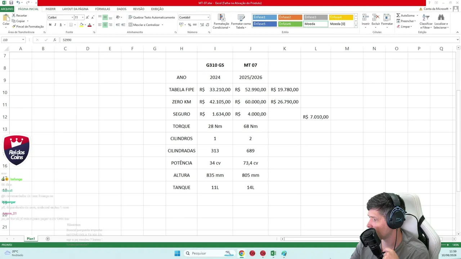Switch to the REVISÃO tab

point(139,9)
